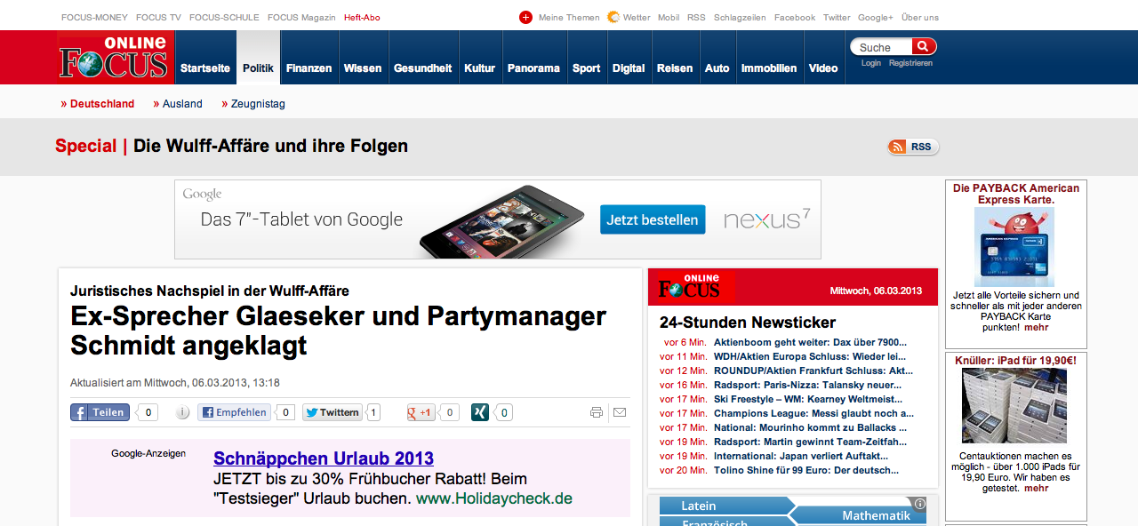Click into the Suche search field
This screenshot has height=526, width=1138.
coord(882,47)
